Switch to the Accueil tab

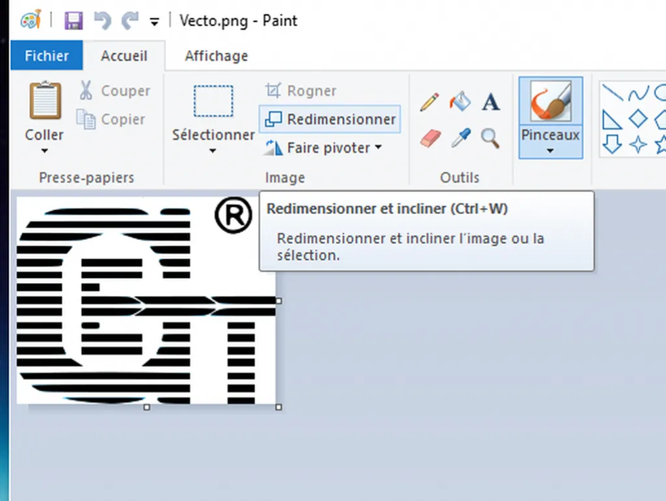[124, 56]
